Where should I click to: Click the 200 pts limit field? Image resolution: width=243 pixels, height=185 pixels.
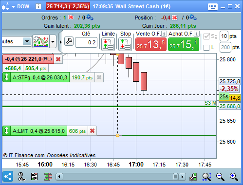pyautogui.click(x=225, y=47)
